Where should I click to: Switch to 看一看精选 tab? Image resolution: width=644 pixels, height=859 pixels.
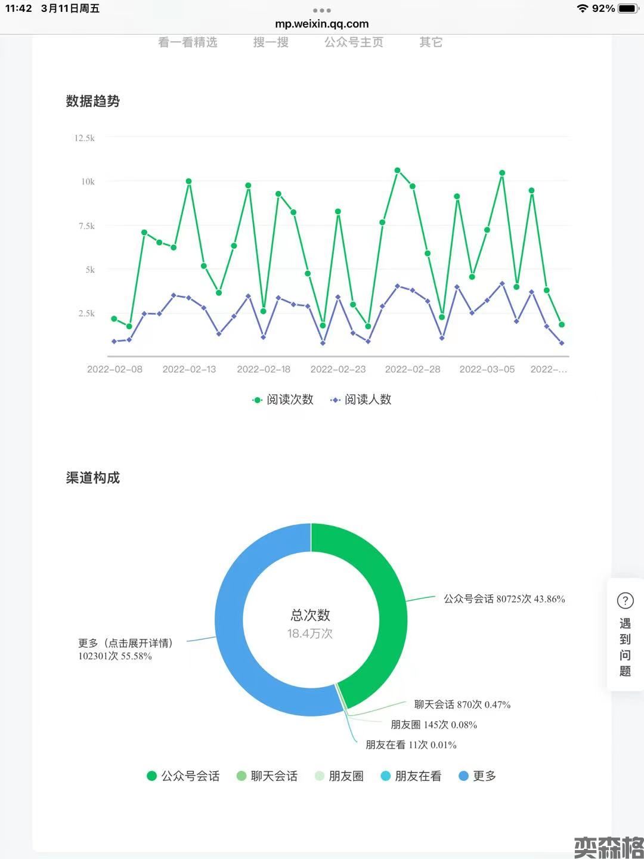(188, 42)
